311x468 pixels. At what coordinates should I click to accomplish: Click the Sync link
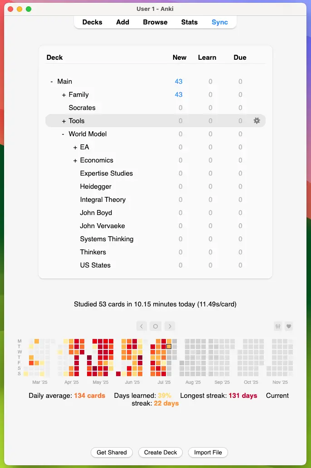point(220,22)
